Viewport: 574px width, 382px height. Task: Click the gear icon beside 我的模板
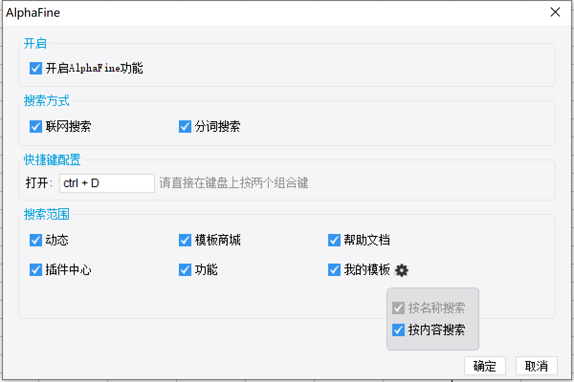tap(402, 270)
